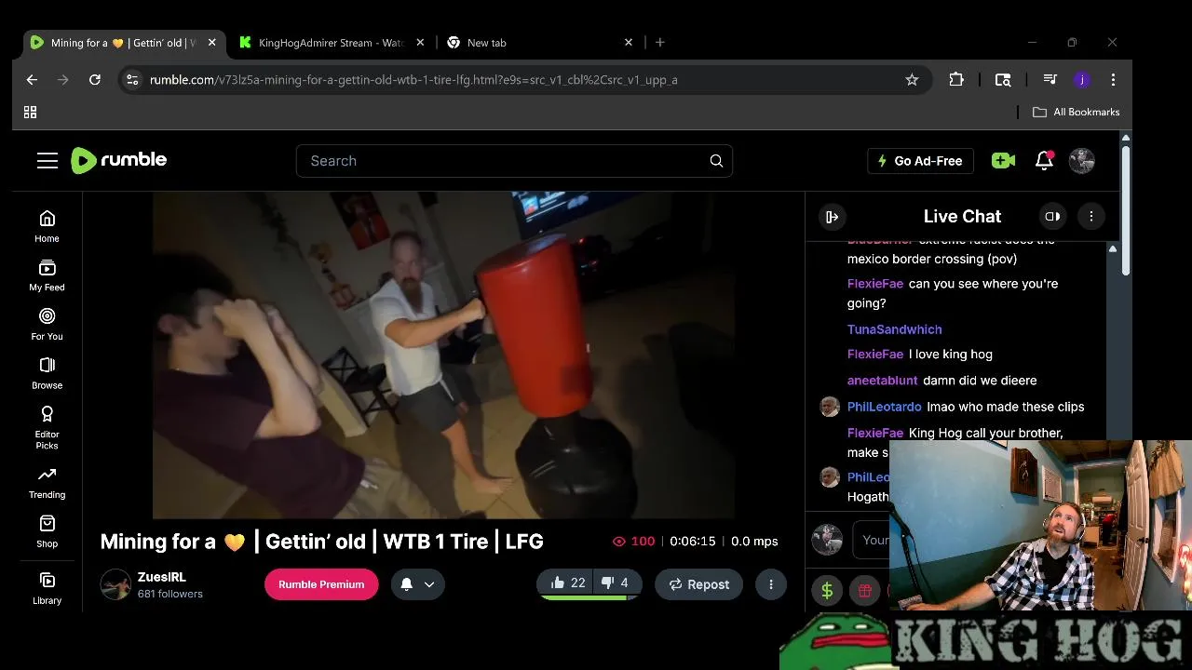The image size is (1192, 670).
Task: Open Home in the sidebar
Action: [47, 226]
